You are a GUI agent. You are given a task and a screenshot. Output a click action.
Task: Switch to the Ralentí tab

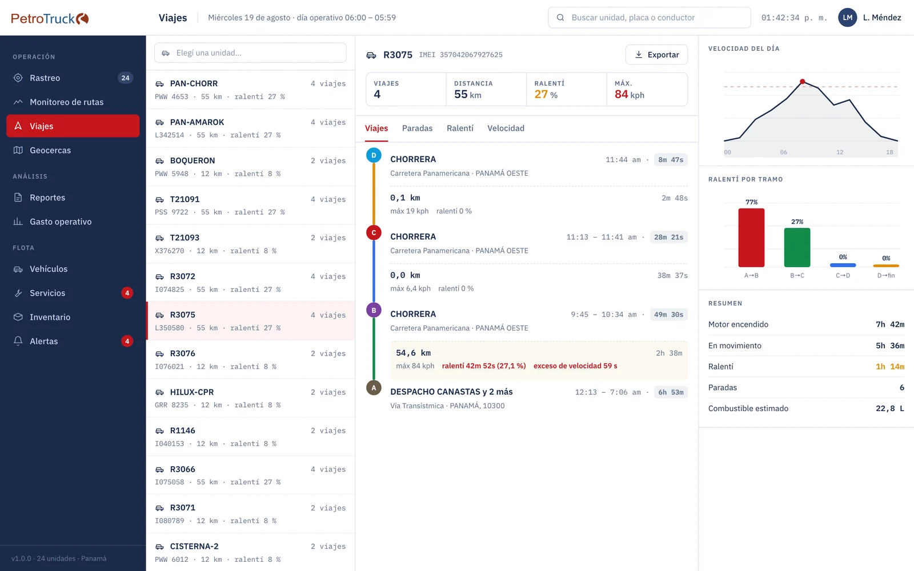tap(460, 128)
